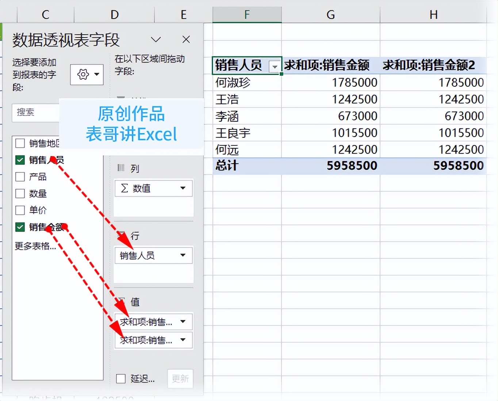
Task: Check the 数量 field checkbox
Action: tap(20, 194)
